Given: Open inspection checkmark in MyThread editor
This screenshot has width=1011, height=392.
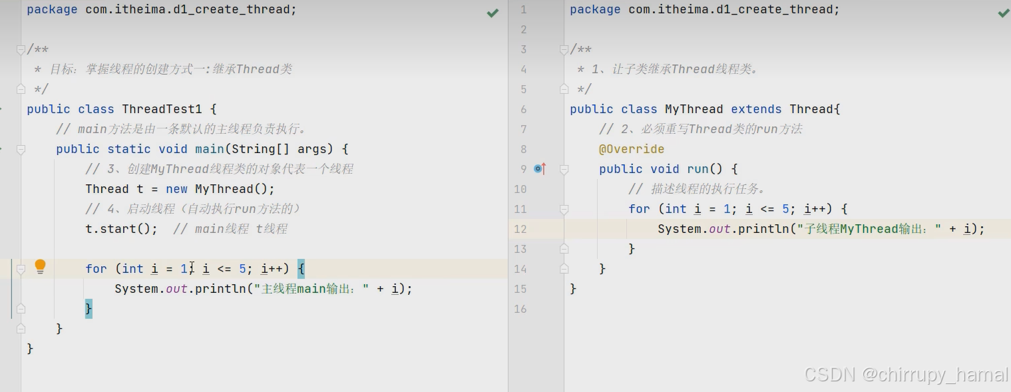Looking at the screenshot, I should [1004, 13].
